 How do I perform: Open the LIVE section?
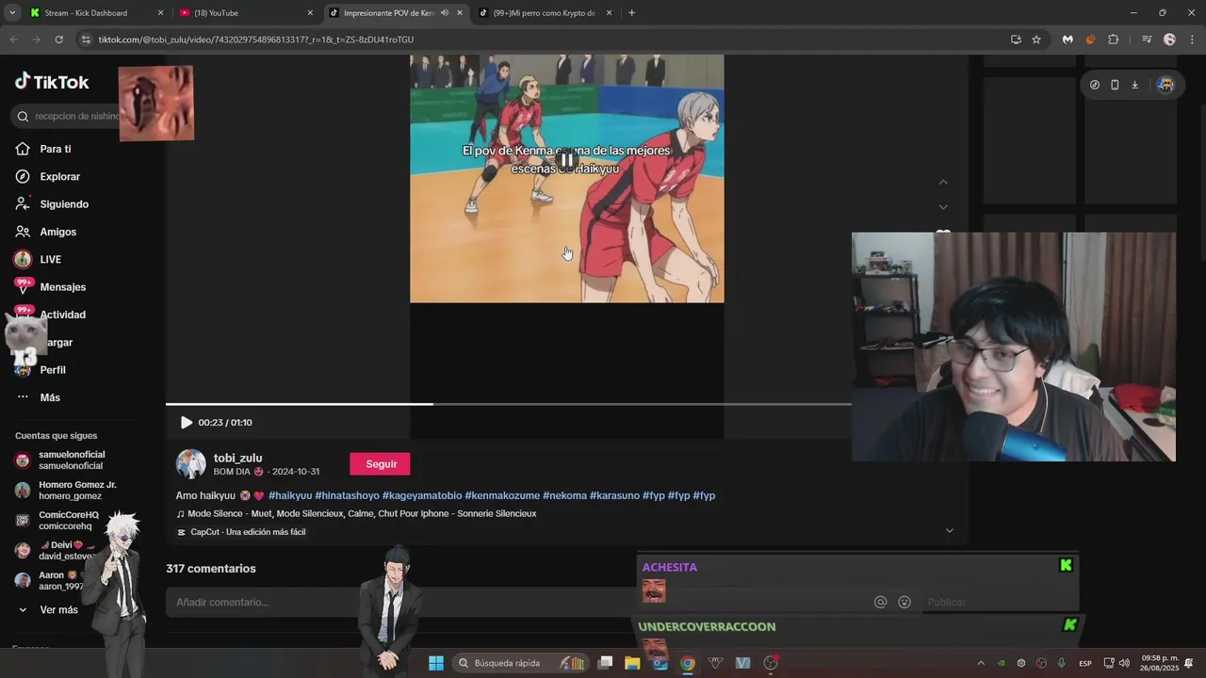click(50, 259)
